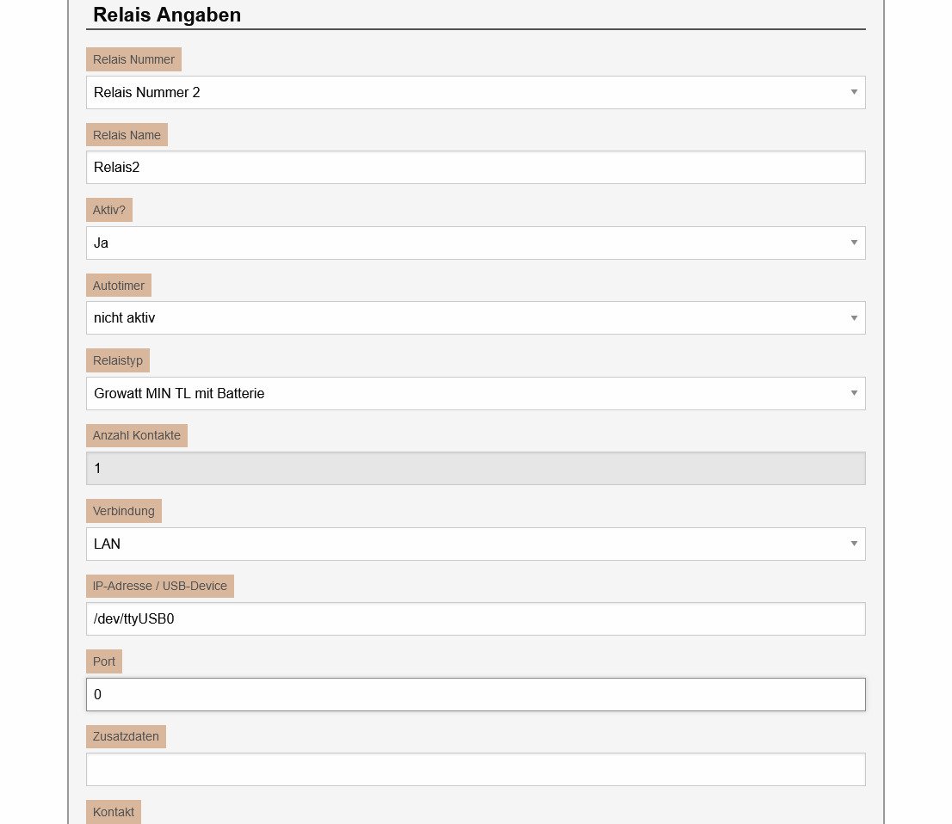Click into the Port input field
The width and height of the screenshot is (952, 824).
pyautogui.click(x=475, y=694)
